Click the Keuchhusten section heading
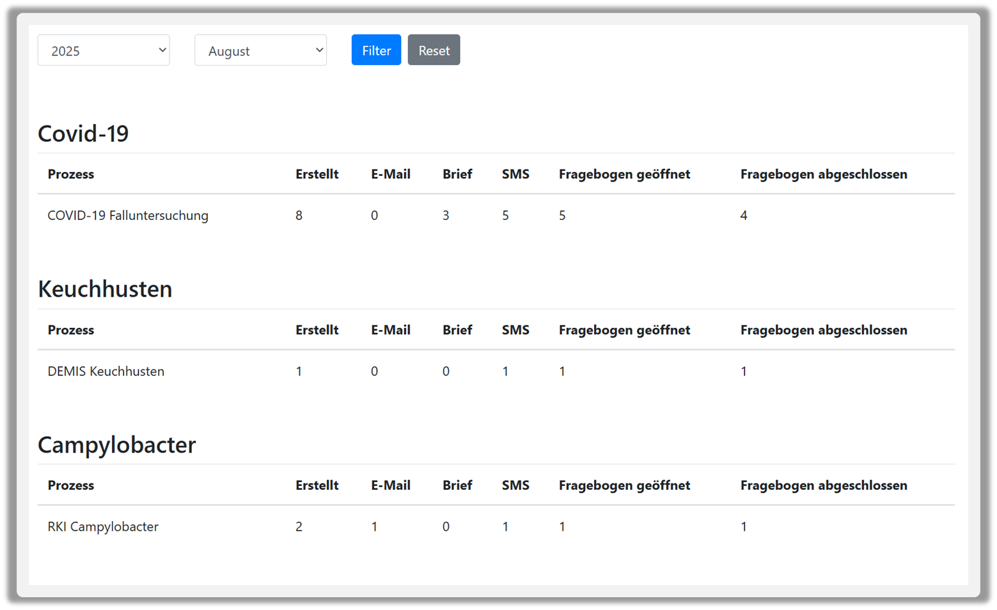Image resolution: width=997 pixels, height=610 pixels. coord(105,289)
